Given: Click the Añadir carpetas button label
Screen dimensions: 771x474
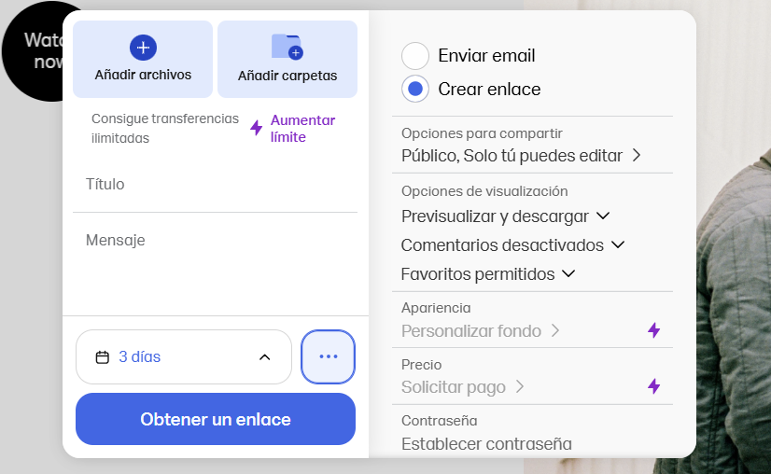Looking at the screenshot, I should pyautogui.click(x=287, y=76).
